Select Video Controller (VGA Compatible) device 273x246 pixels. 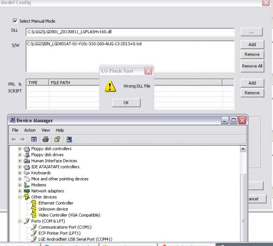click(x=69, y=215)
